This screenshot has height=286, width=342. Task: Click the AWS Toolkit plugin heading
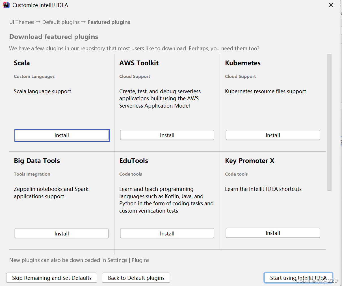pyautogui.click(x=139, y=63)
